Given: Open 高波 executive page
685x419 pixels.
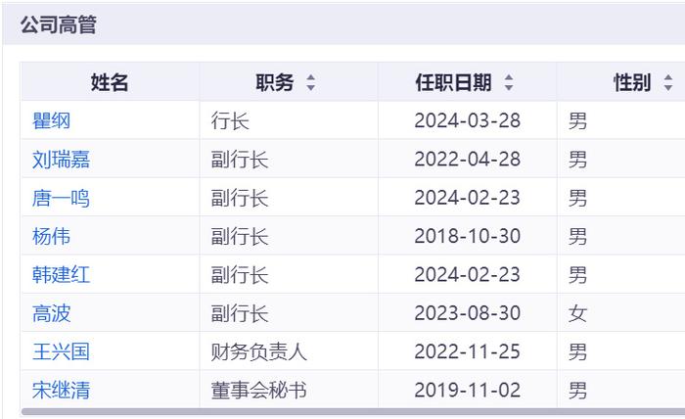Looking at the screenshot, I should click(x=52, y=313).
